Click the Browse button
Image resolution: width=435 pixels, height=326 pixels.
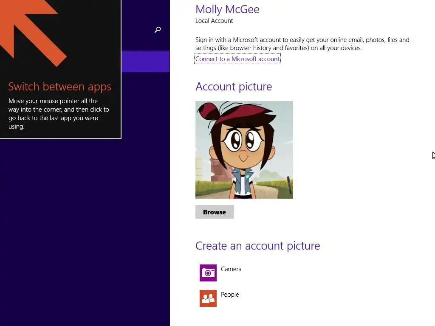coord(215,212)
